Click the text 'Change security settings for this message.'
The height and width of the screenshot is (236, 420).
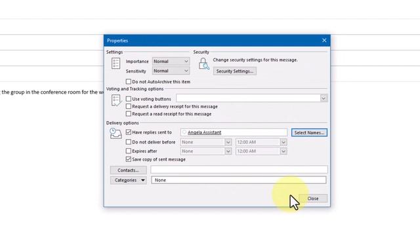(255, 60)
